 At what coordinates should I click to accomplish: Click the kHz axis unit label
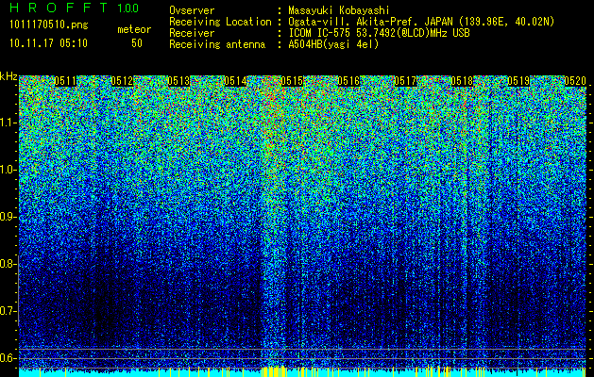pos(8,76)
